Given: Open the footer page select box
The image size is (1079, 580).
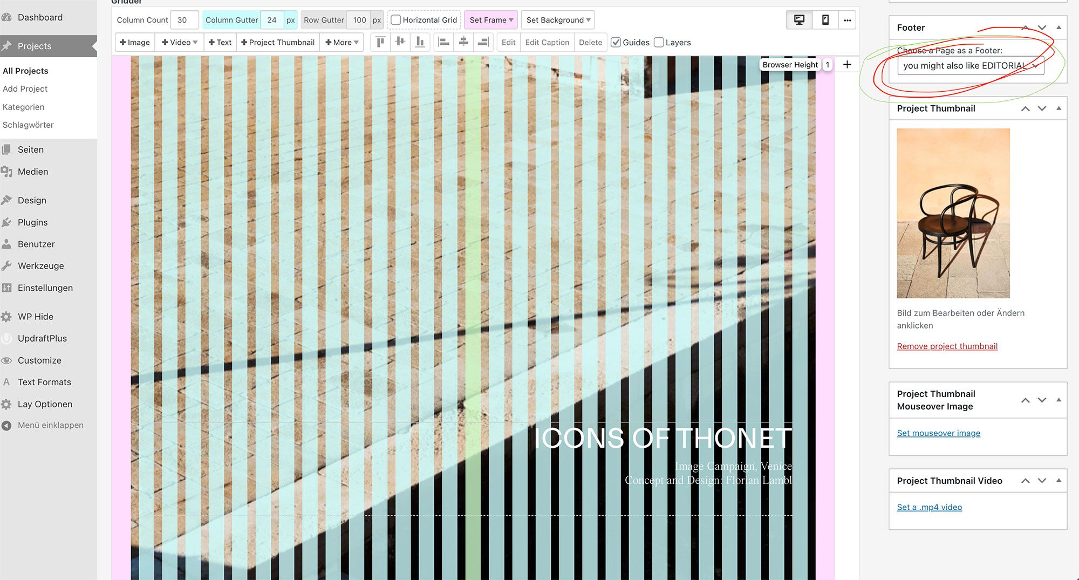Looking at the screenshot, I should pyautogui.click(x=970, y=66).
